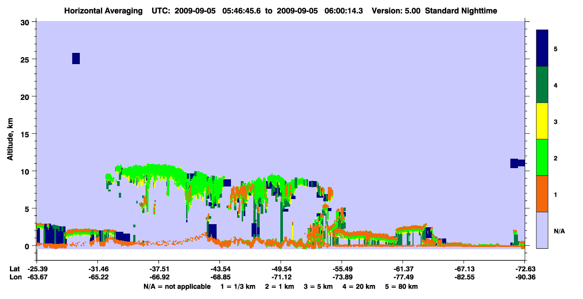Click the start time 05:46:45.6
The width and height of the screenshot is (583, 299).
(243, 11)
